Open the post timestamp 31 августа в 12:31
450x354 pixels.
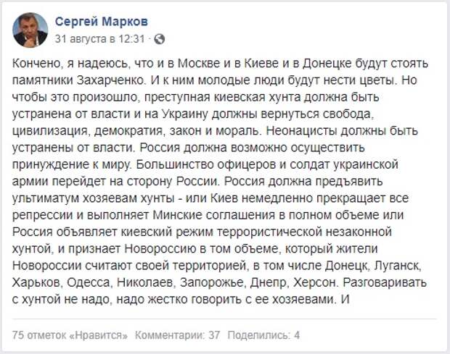pyautogui.click(x=99, y=39)
